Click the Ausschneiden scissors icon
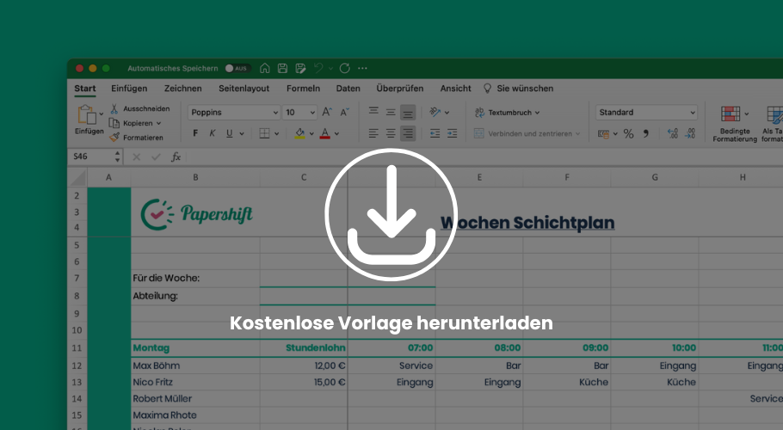 click(114, 109)
